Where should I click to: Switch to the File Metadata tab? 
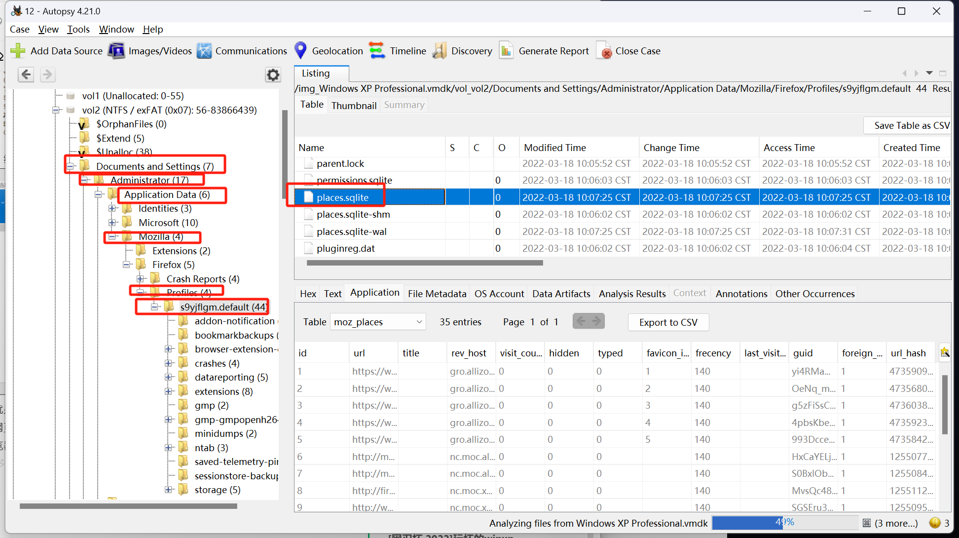(437, 294)
